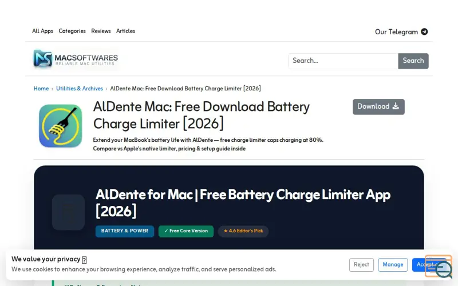Click the AlDente fork app icon

coord(61,126)
